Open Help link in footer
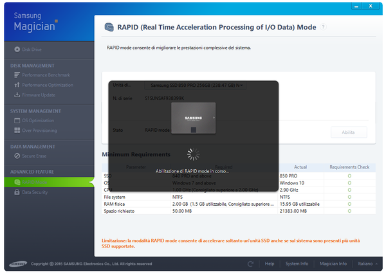The height and width of the screenshot is (274, 386). [270, 264]
